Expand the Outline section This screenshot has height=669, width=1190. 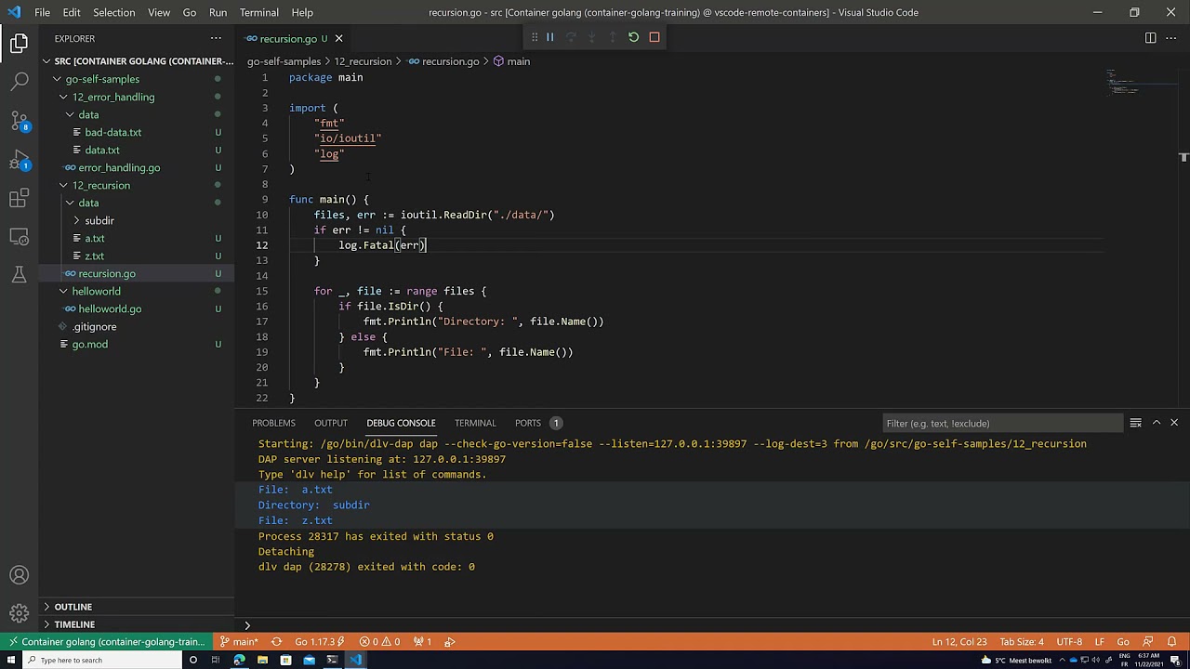pyautogui.click(x=136, y=607)
